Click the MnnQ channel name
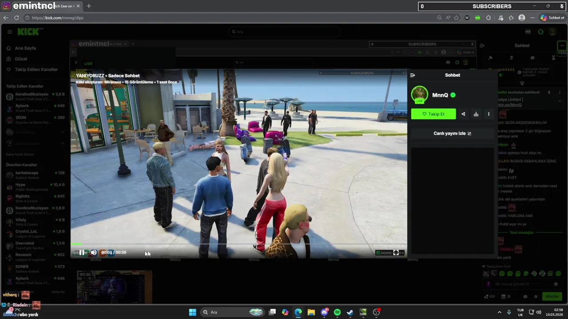This screenshot has height=319, width=568. click(440, 95)
